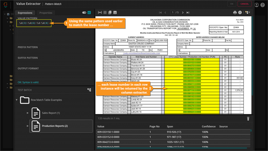Select the Expressions tab
Viewport: 268px width, 151px height.
point(25,13)
